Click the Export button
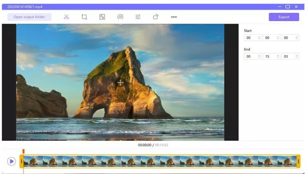Viewport: 307px width, 174px height. coord(284,17)
